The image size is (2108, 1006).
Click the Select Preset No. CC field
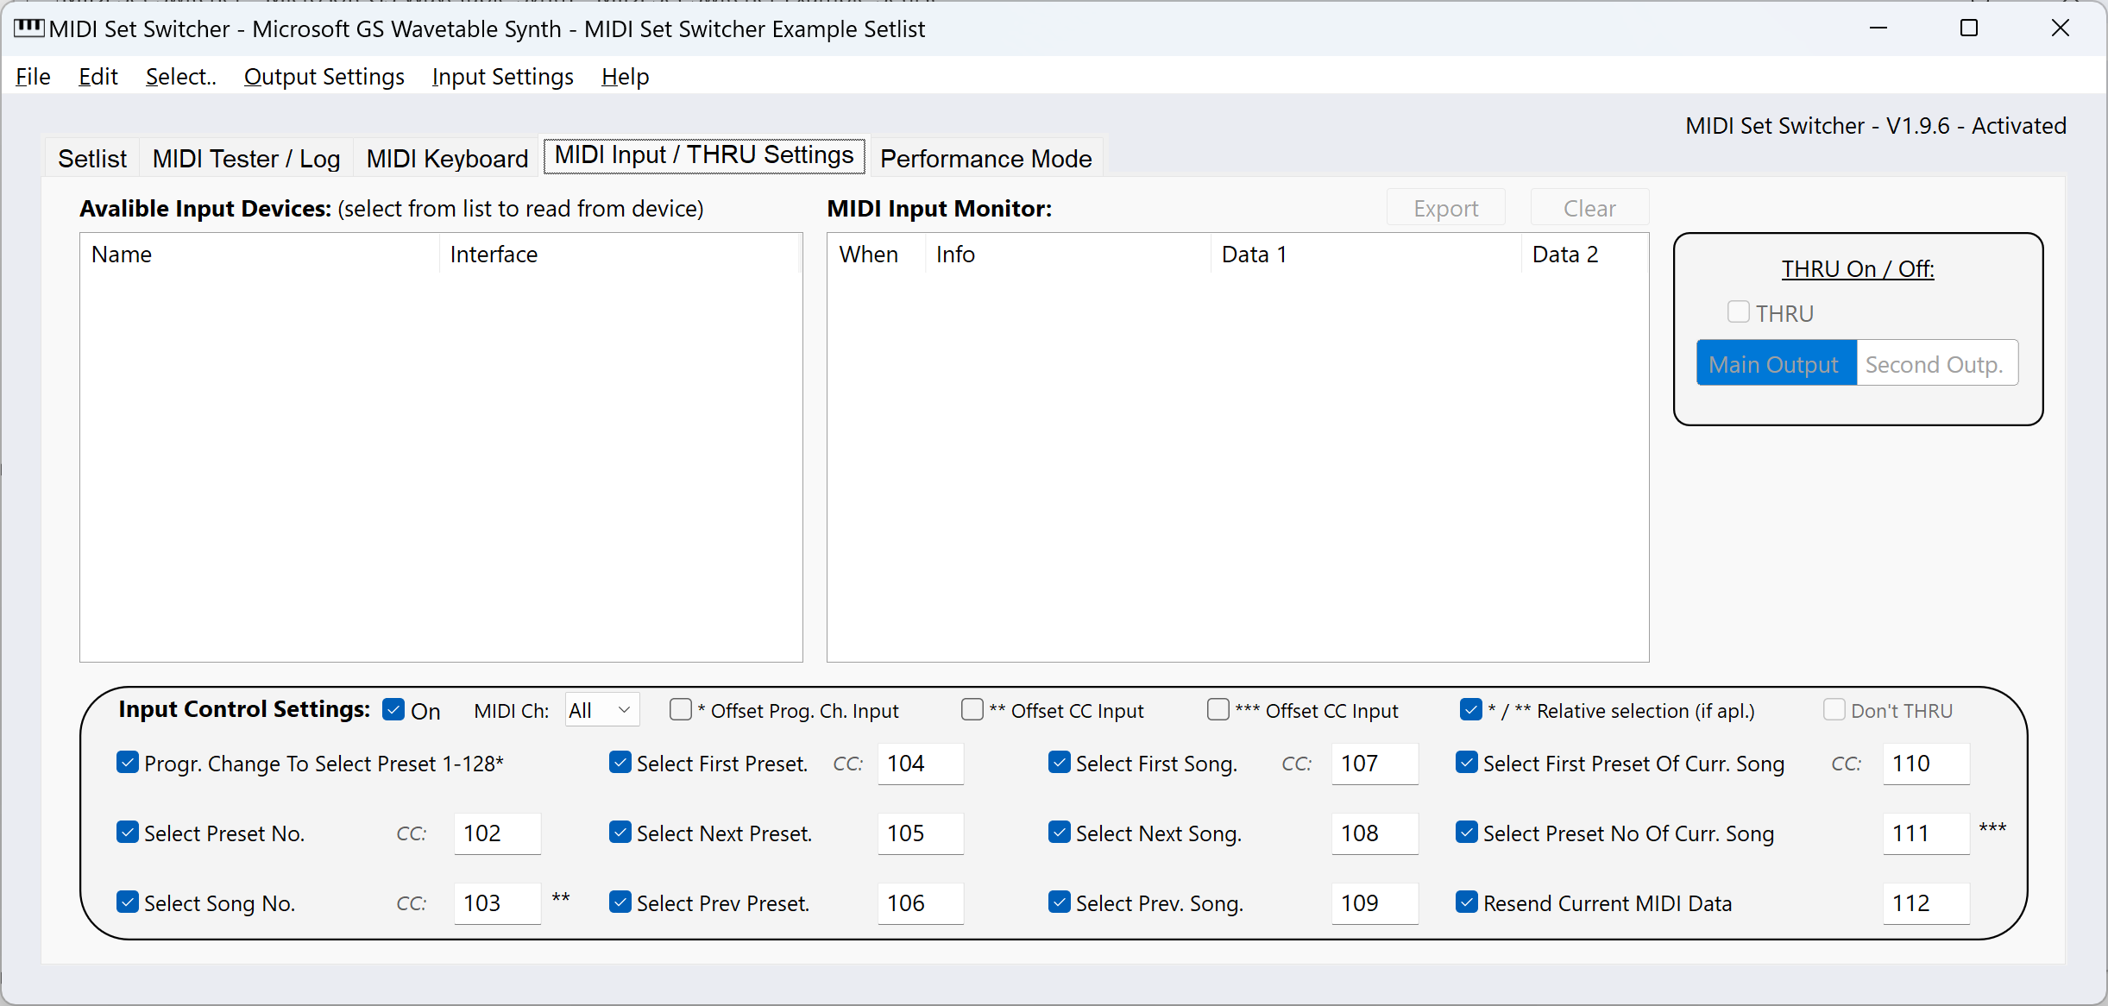[496, 833]
